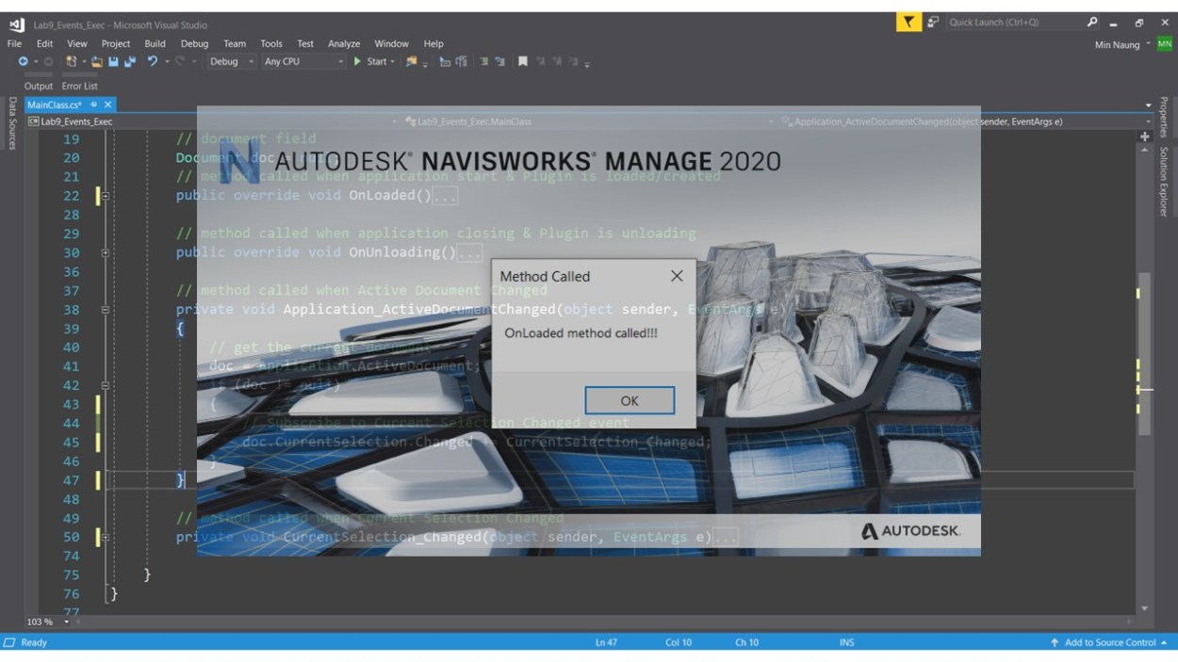Switch to the Error List tab

click(x=80, y=86)
